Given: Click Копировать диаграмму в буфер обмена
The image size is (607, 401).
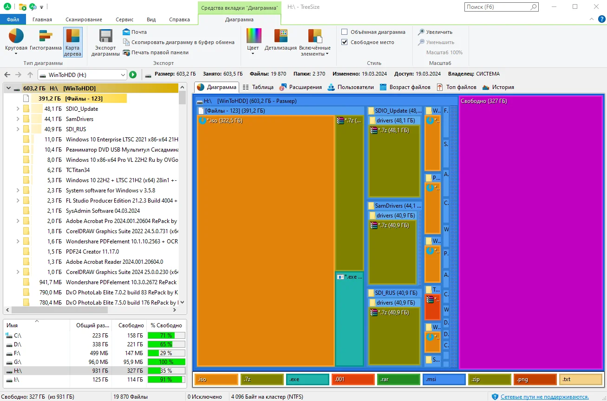Looking at the screenshot, I should point(179,42).
